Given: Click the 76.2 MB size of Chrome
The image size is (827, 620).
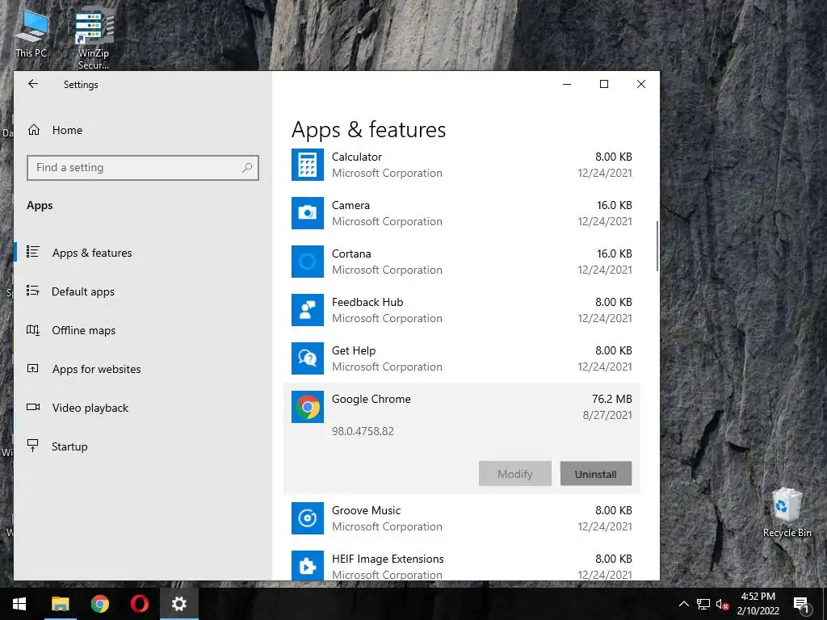Looking at the screenshot, I should [612, 399].
